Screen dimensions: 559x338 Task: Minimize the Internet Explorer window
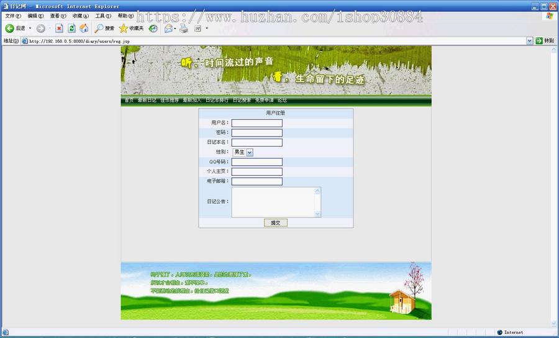535,6
